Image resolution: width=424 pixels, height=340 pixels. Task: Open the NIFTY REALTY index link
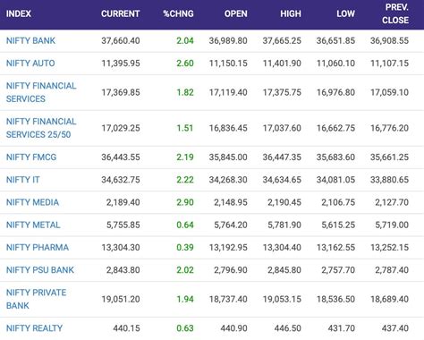point(34,328)
